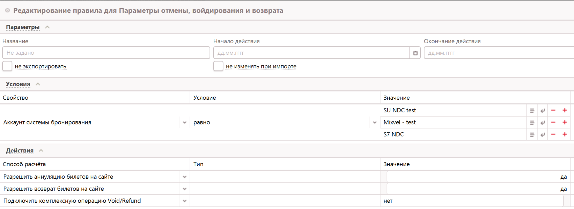Click the list icon in Mixvel - test row
574x209 pixels.
pos(532,123)
